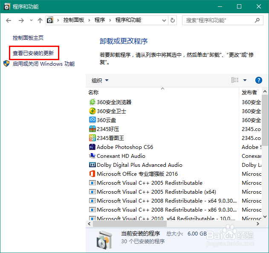Select Visual C++ 2008 Redistributable x86 entry
Viewport: 269px width, 253px height.
click(167, 210)
